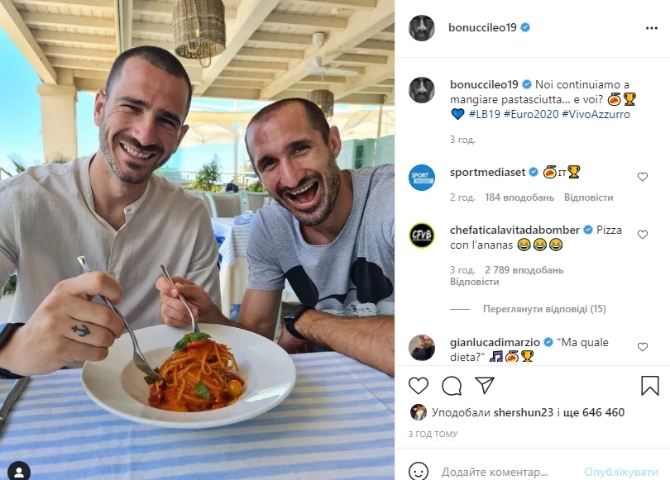Viewport: 670px width, 480px height.
Task: Click the comment input field
Action: point(509,472)
